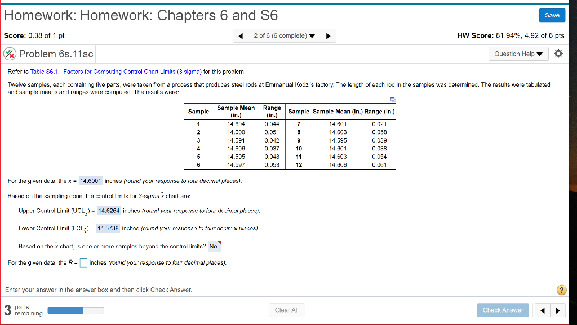577x325 pixels.
Task: Click the parts remaining progress bar
Action: 76,311
